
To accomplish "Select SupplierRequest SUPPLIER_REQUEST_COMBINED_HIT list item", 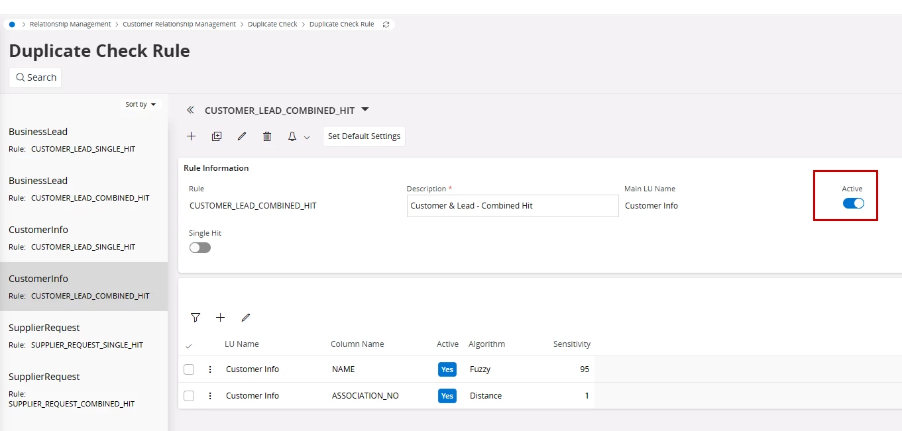I will [84, 390].
